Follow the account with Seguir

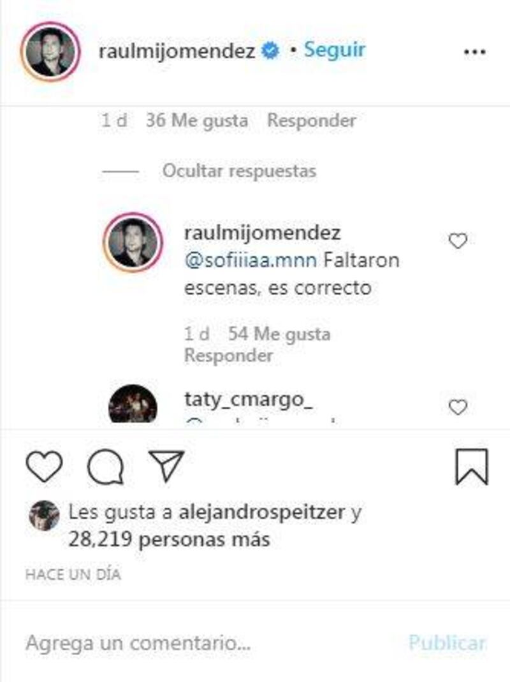(335, 50)
